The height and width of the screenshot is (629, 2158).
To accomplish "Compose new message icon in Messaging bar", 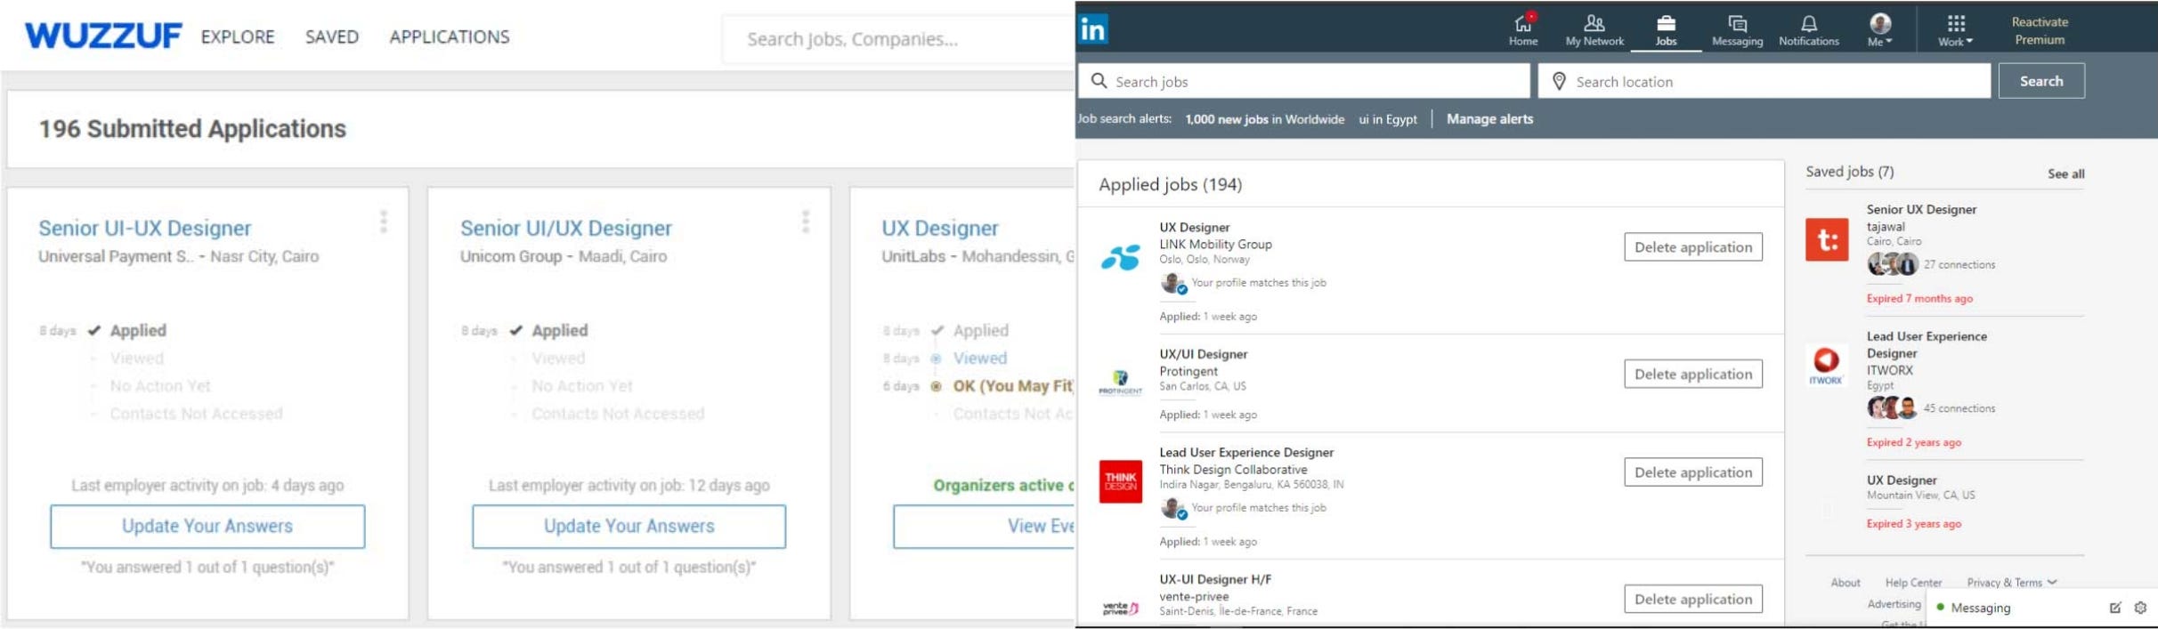I will pos(2115,608).
